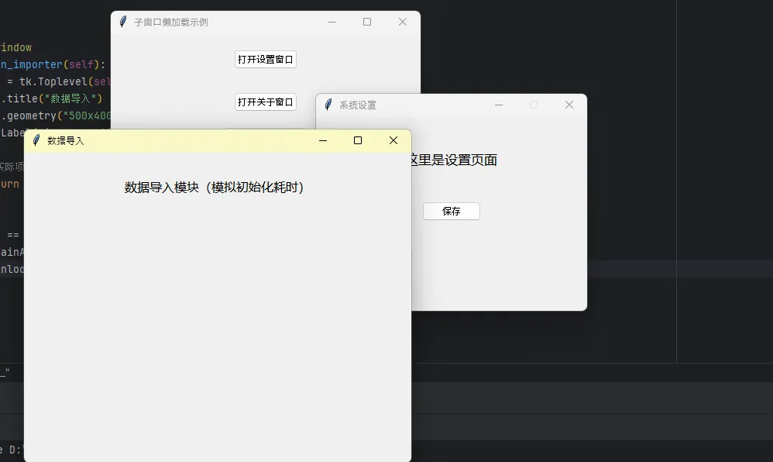Click the 数据导入模块 label text
773x462 pixels.
click(x=215, y=187)
